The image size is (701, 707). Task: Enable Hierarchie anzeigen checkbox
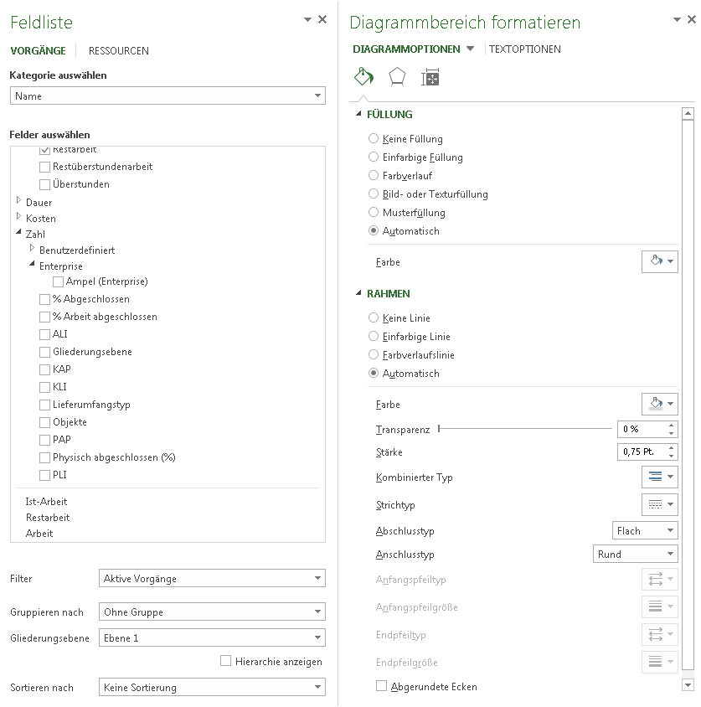(225, 661)
